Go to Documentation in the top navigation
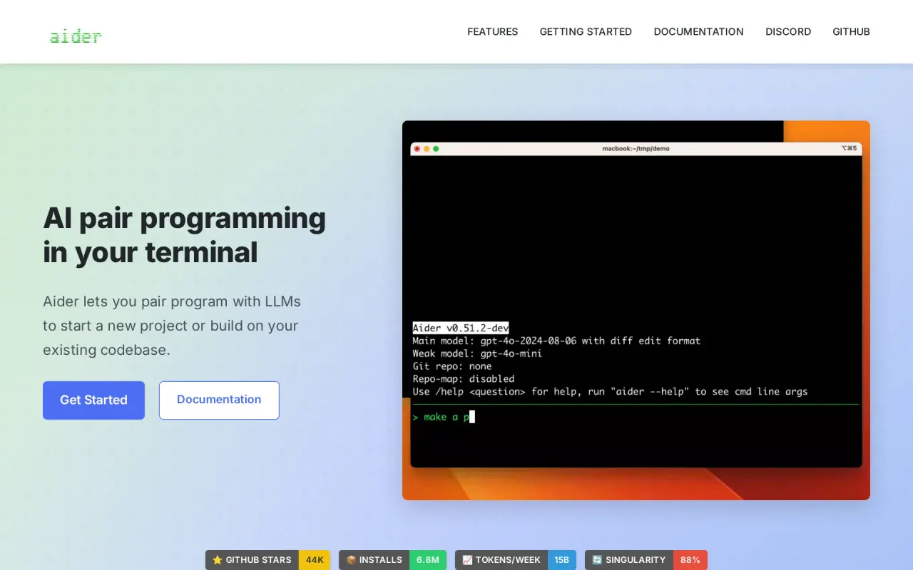 (x=698, y=31)
